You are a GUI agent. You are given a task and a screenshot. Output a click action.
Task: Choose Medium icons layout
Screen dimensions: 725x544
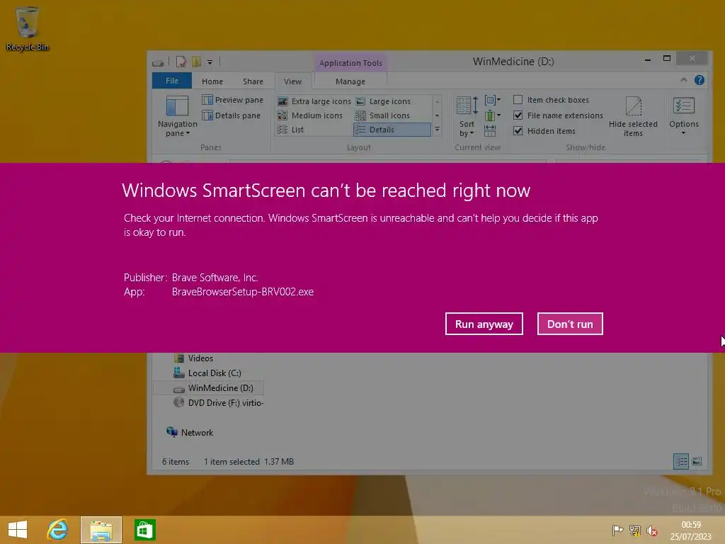(x=310, y=115)
